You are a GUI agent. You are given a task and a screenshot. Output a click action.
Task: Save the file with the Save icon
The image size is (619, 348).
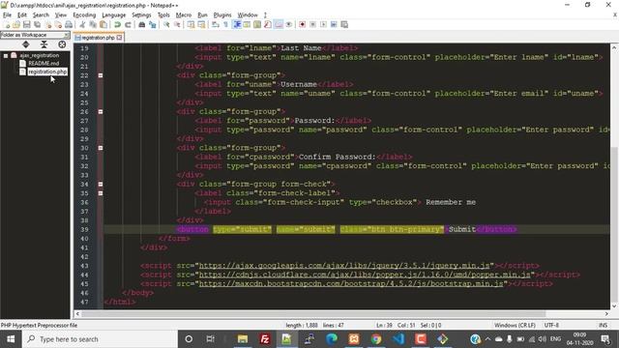pos(27,24)
